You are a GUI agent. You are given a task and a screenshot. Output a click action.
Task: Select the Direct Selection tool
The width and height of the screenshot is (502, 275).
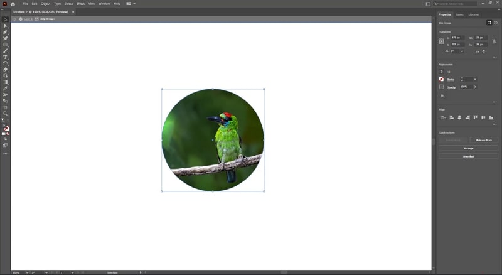(x=5, y=26)
